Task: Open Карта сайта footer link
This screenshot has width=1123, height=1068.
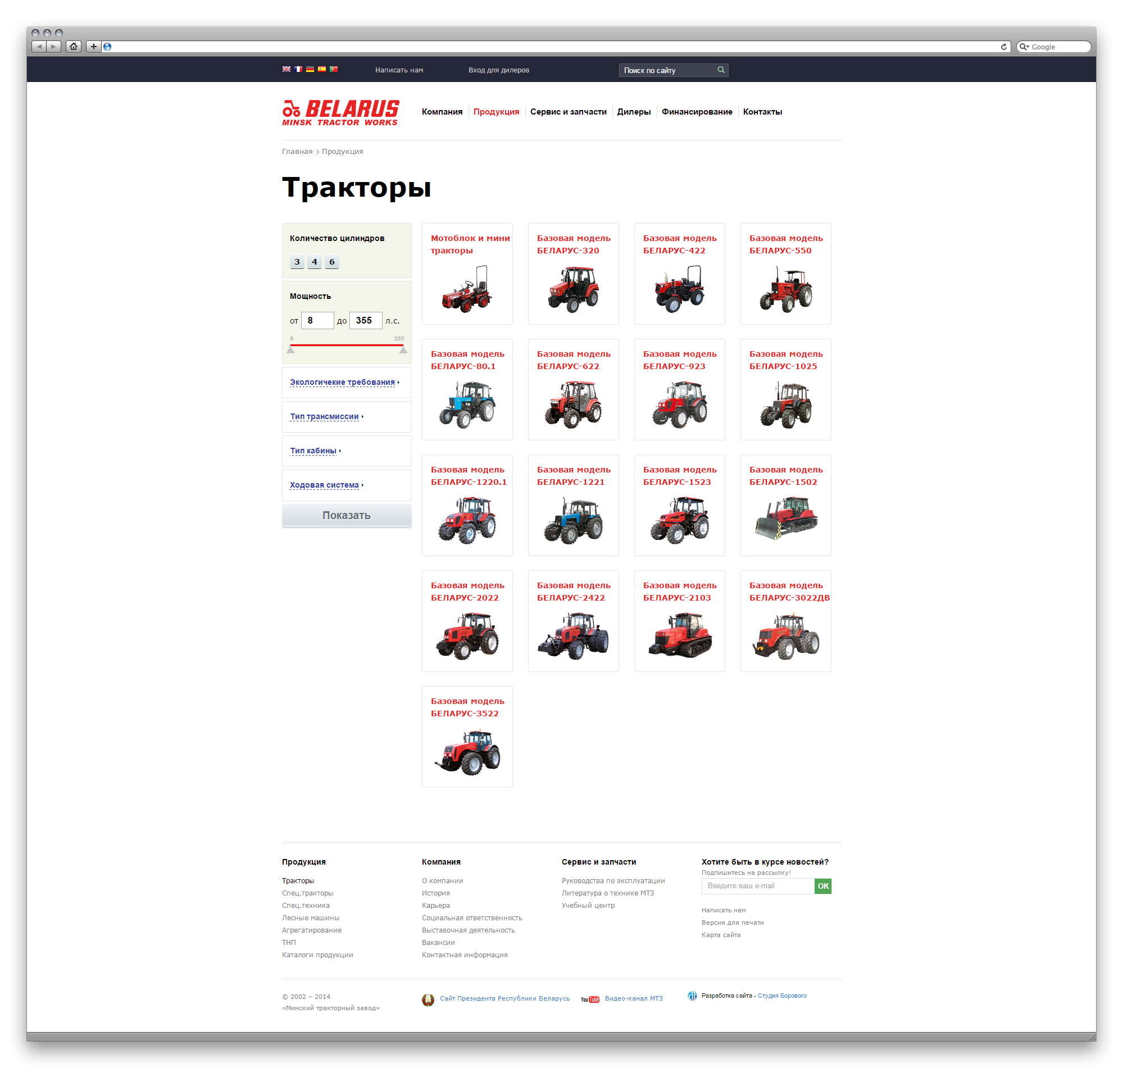Action: point(721,935)
